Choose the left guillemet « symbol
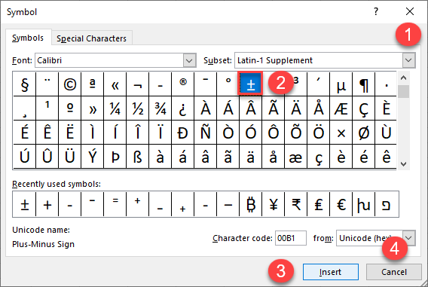Image resolution: width=428 pixels, height=287 pixels. (115, 84)
